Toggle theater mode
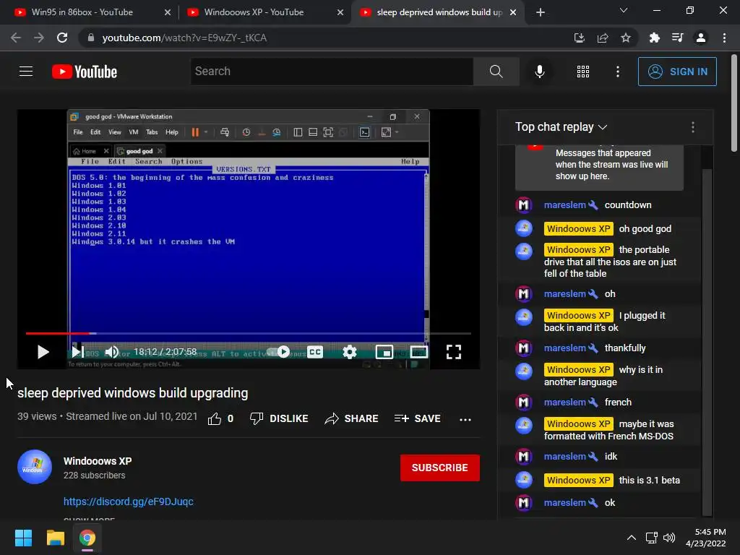 (x=419, y=352)
